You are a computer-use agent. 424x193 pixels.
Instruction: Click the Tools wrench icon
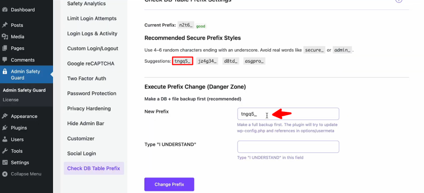[x=5, y=151]
